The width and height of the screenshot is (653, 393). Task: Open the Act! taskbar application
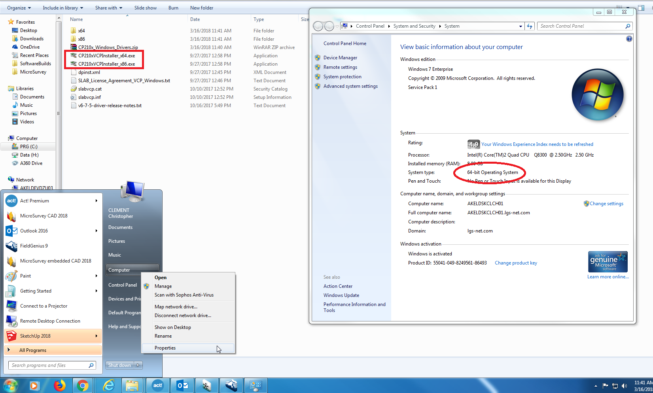pyautogui.click(x=157, y=385)
